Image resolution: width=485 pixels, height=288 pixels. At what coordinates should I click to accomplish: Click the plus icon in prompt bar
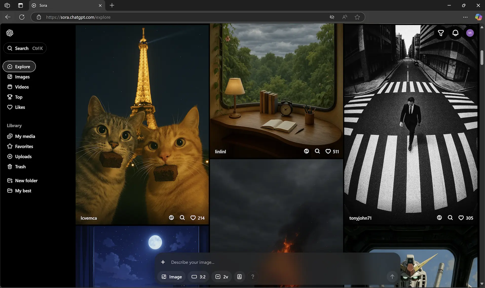(163, 262)
